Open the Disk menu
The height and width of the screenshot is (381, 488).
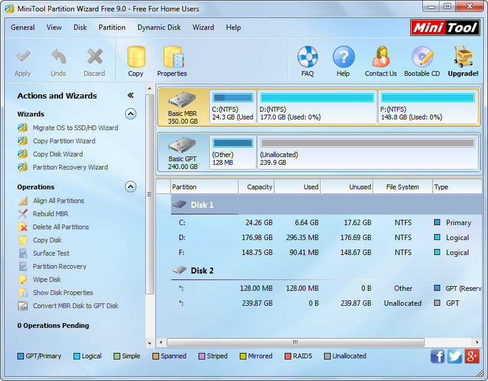click(80, 27)
